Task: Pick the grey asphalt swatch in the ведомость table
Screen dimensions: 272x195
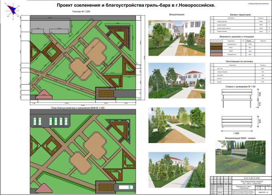Action: pyautogui.click(x=216, y=51)
